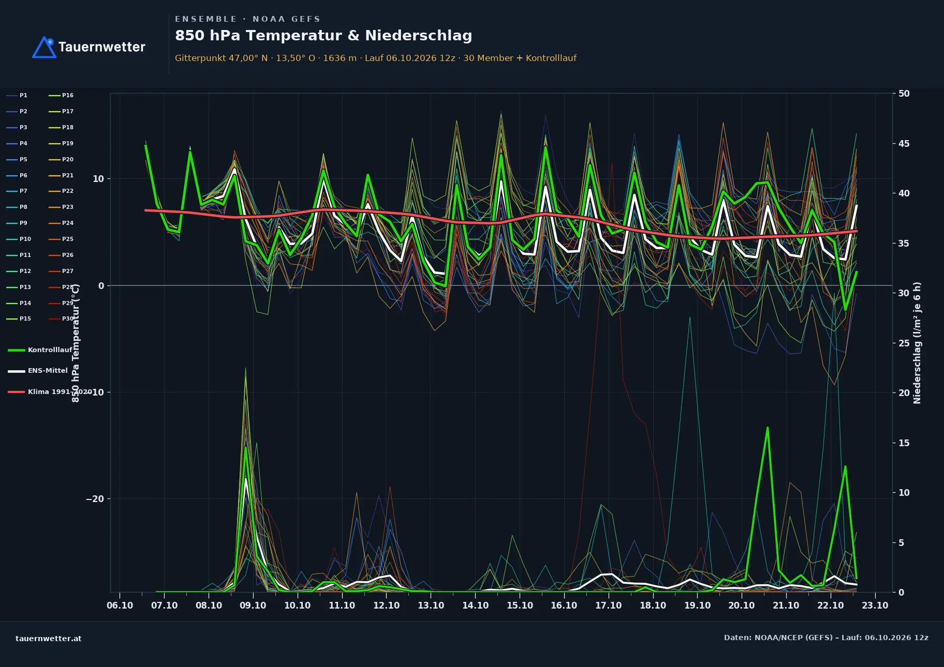
Task: Click the '850 hPa Temperatur (°C)' axis title
Action: coord(76,343)
